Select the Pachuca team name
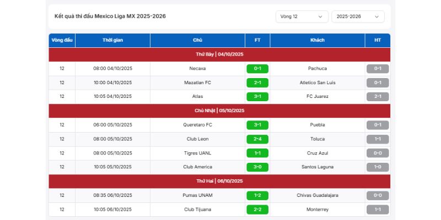Screen dimensions: 441x220 click(x=318, y=69)
